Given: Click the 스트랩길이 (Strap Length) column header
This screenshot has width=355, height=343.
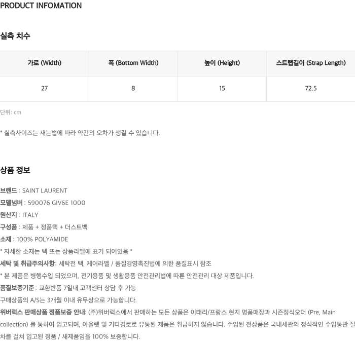Looking at the screenshot, I should pyautogui.click(x=310, y=63).
